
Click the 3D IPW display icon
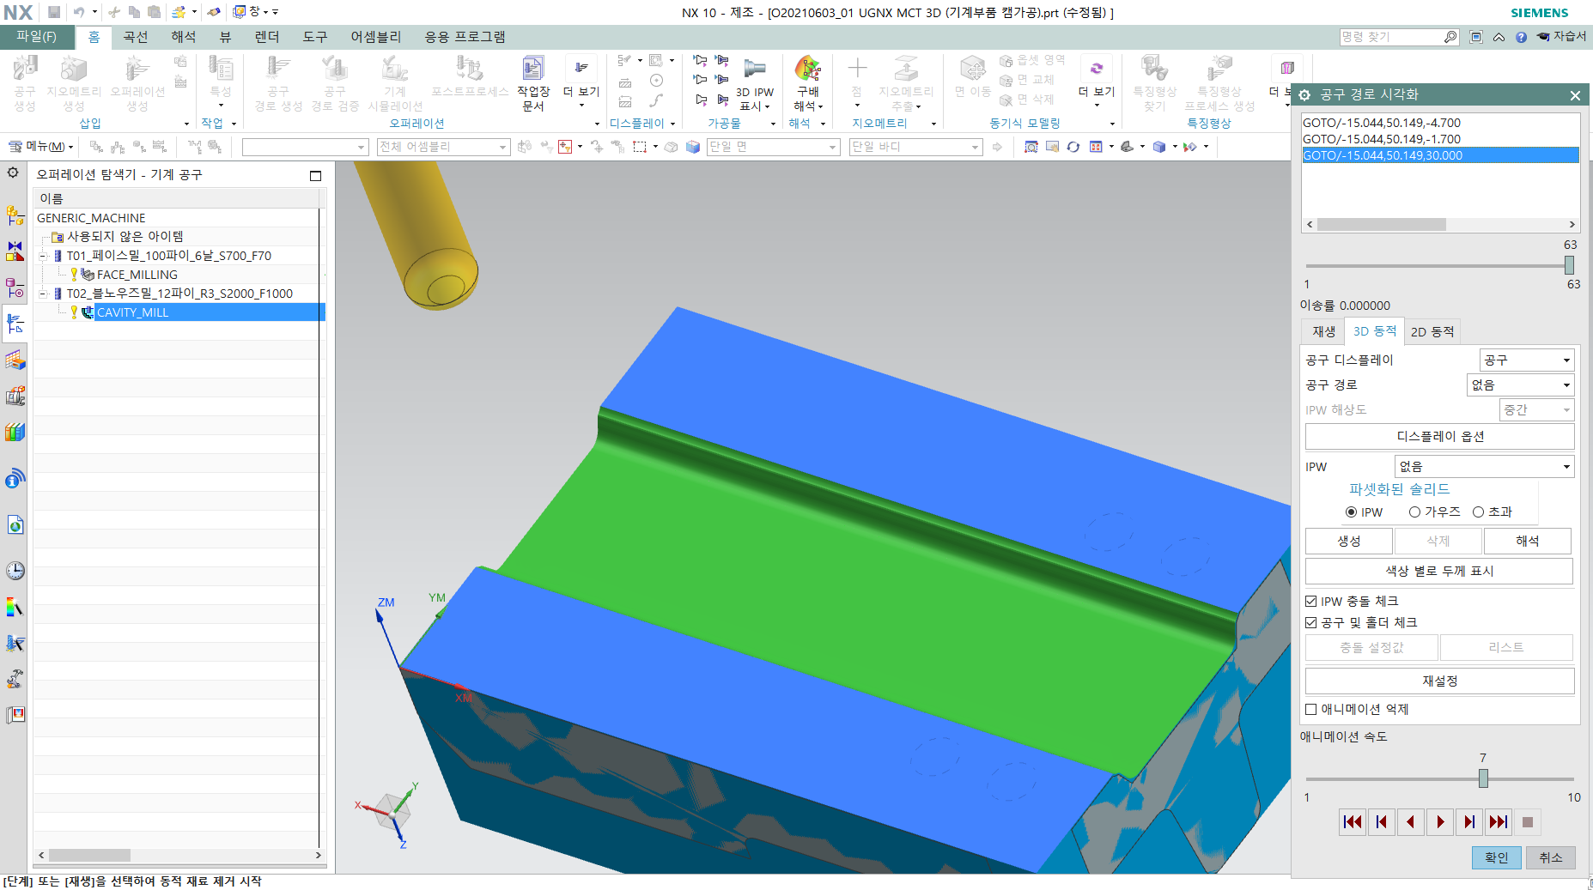[x=755, y=70]
